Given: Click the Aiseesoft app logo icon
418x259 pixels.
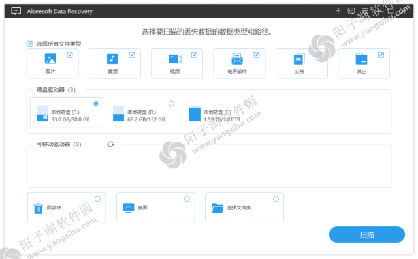Looking at the screenshot, I should (x=16, y=11).
